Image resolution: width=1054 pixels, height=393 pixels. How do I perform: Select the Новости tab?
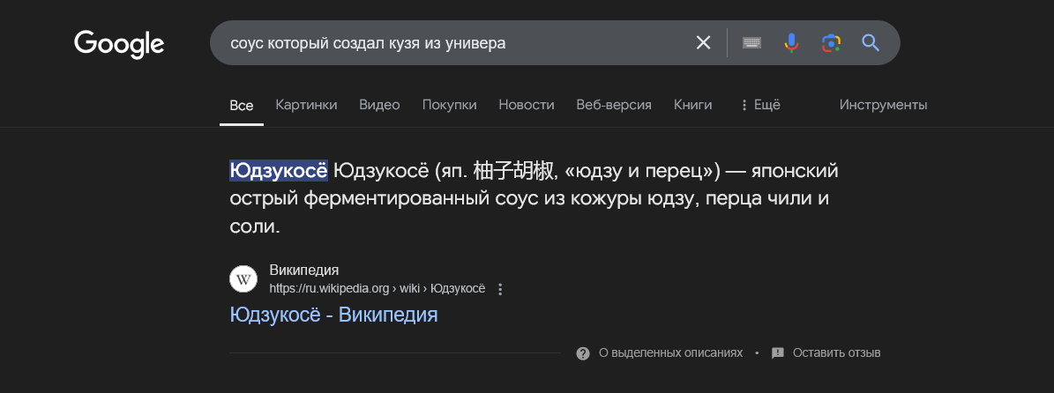(527, 105)
